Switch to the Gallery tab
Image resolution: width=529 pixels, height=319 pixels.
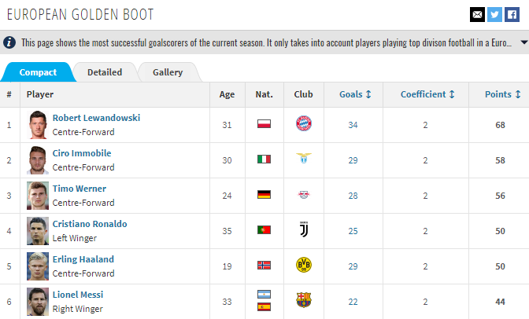coord(168,72)
